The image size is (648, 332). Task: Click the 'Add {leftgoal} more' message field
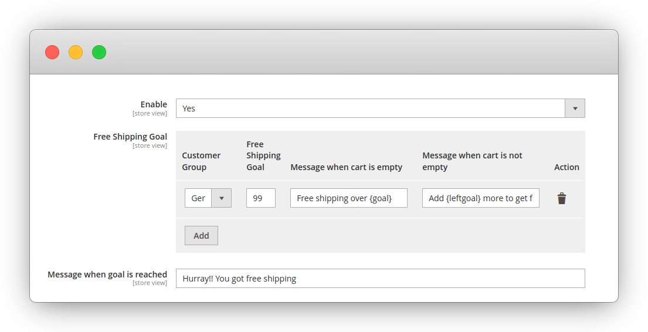481,198
